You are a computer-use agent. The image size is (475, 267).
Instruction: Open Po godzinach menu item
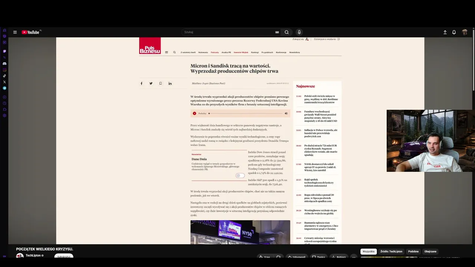(267, 52)
